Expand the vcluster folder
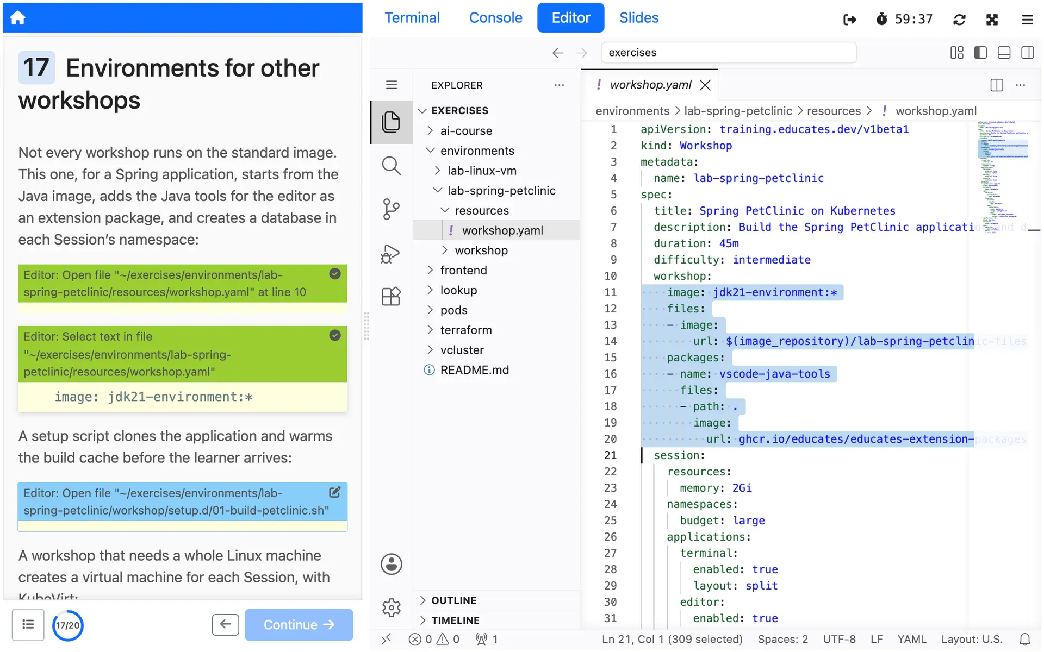 (x=496, y=350)
